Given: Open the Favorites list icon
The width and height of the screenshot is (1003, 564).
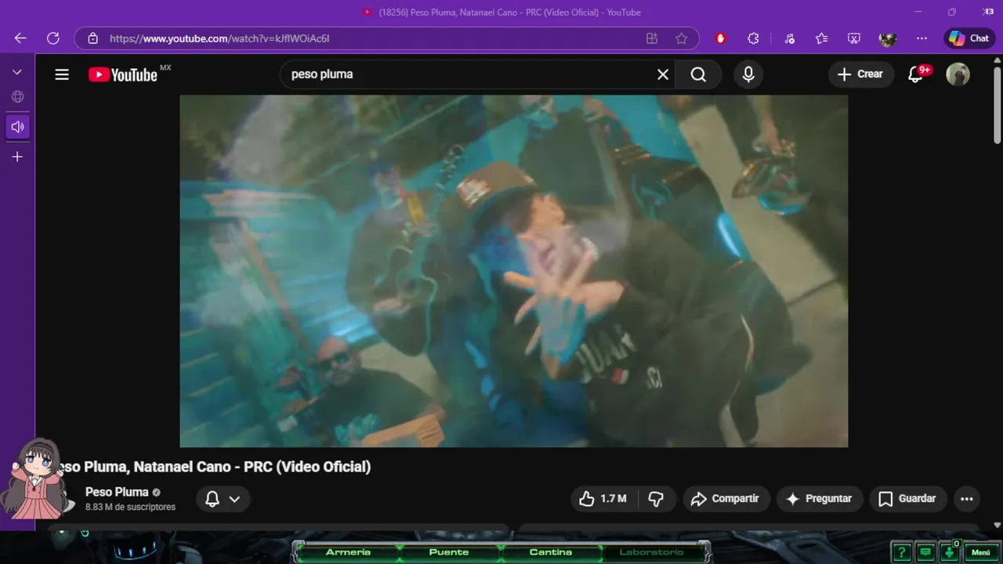Looking at the screenshot, I should point(821,38).
